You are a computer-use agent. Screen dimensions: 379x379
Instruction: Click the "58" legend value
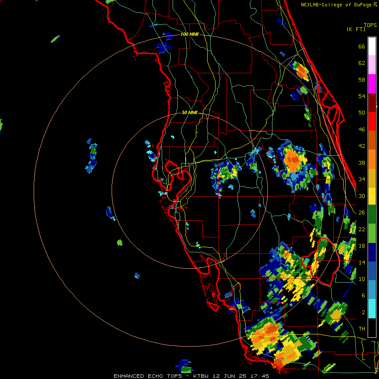tap(362, 80)
